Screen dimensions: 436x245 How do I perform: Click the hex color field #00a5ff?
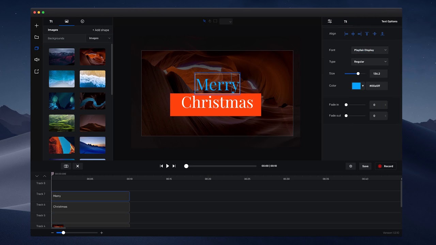(377, 86)
